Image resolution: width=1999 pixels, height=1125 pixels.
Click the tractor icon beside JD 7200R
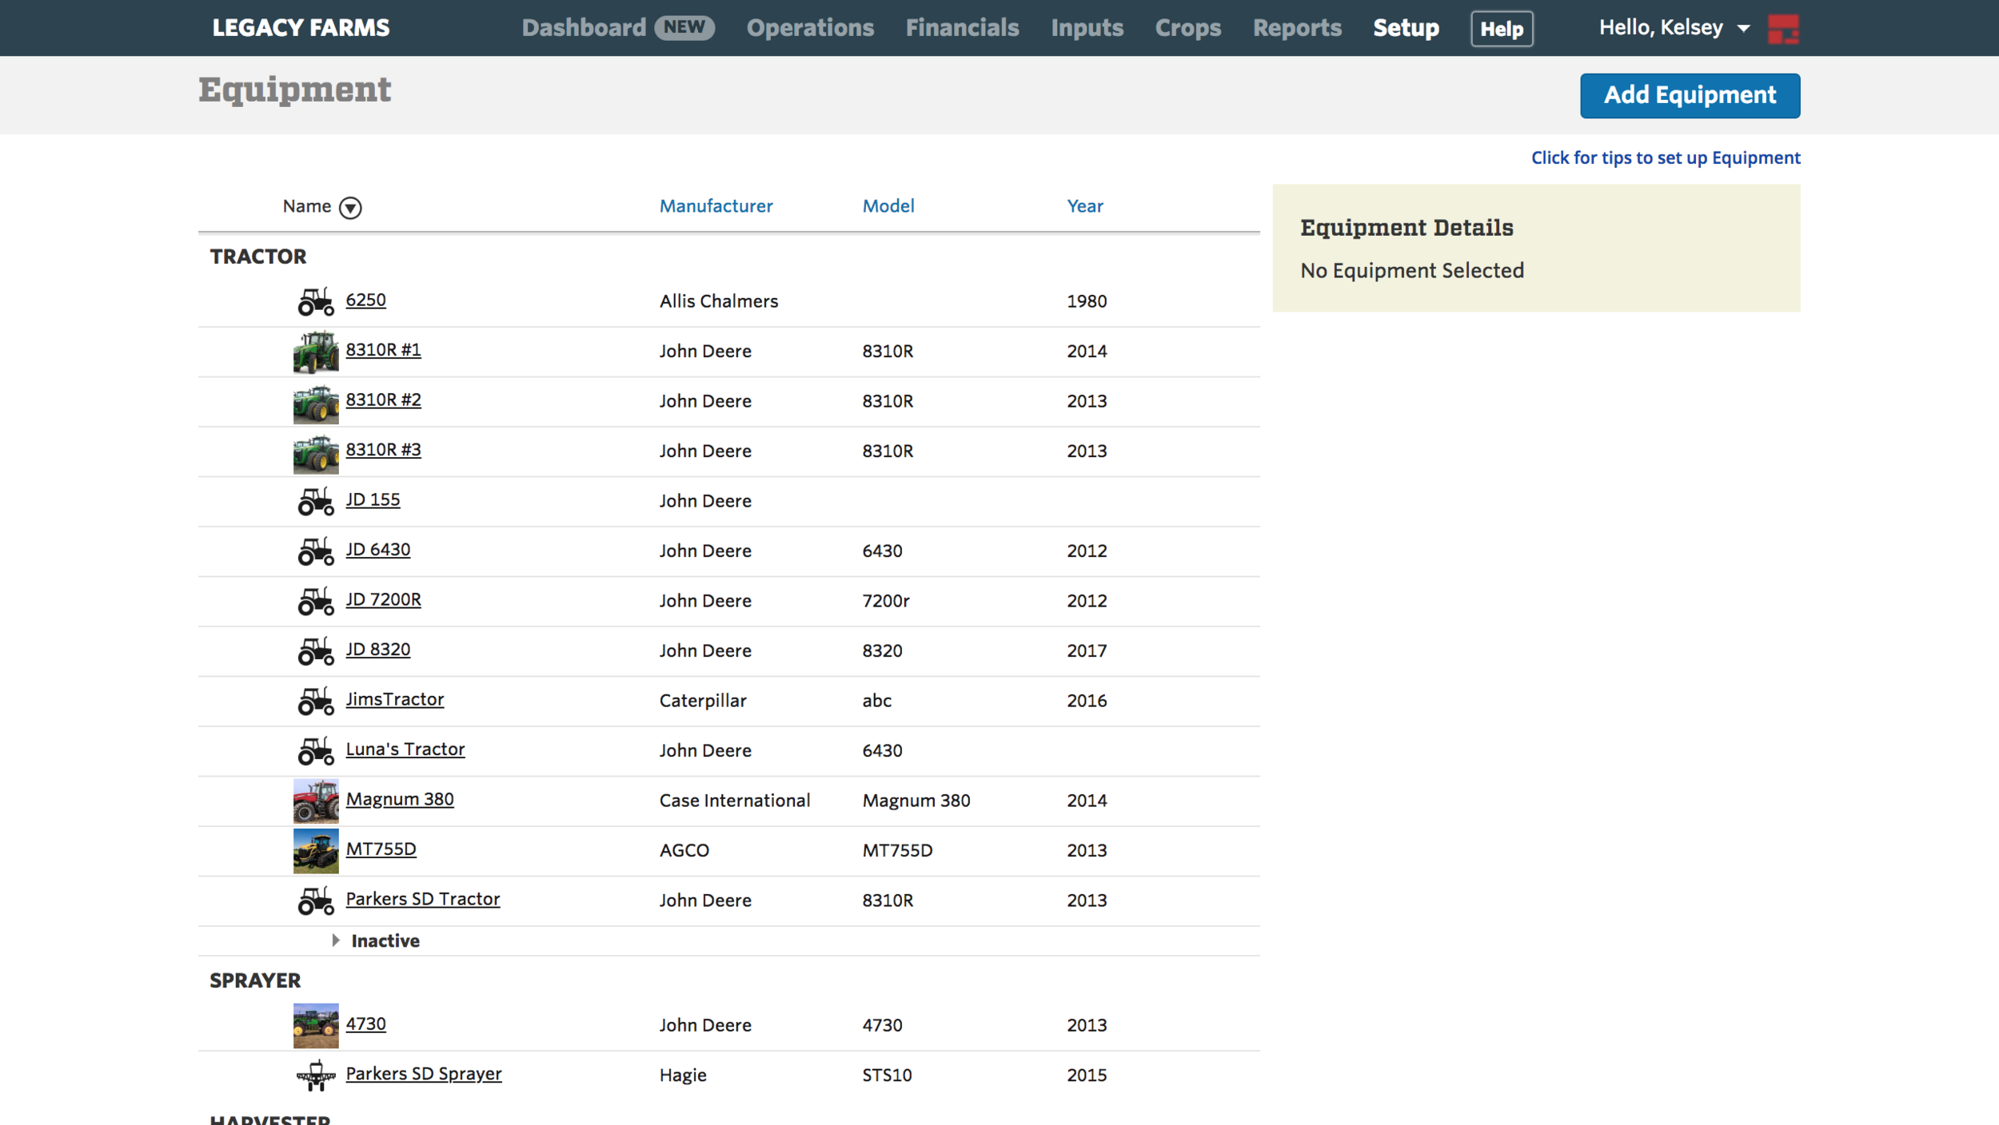pyautogui.click(x=316, y=602)
